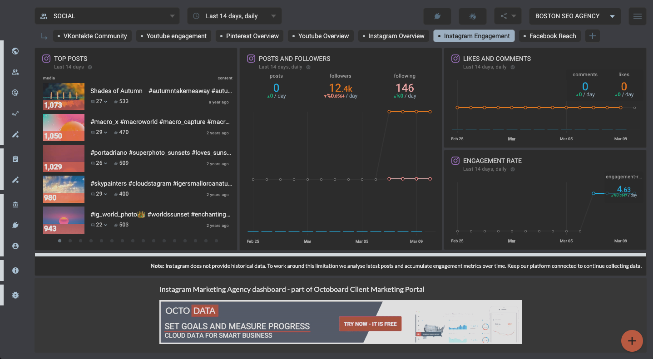Add a new dashboard tab with plus
653x359 pixels.
tap(593, 36)
